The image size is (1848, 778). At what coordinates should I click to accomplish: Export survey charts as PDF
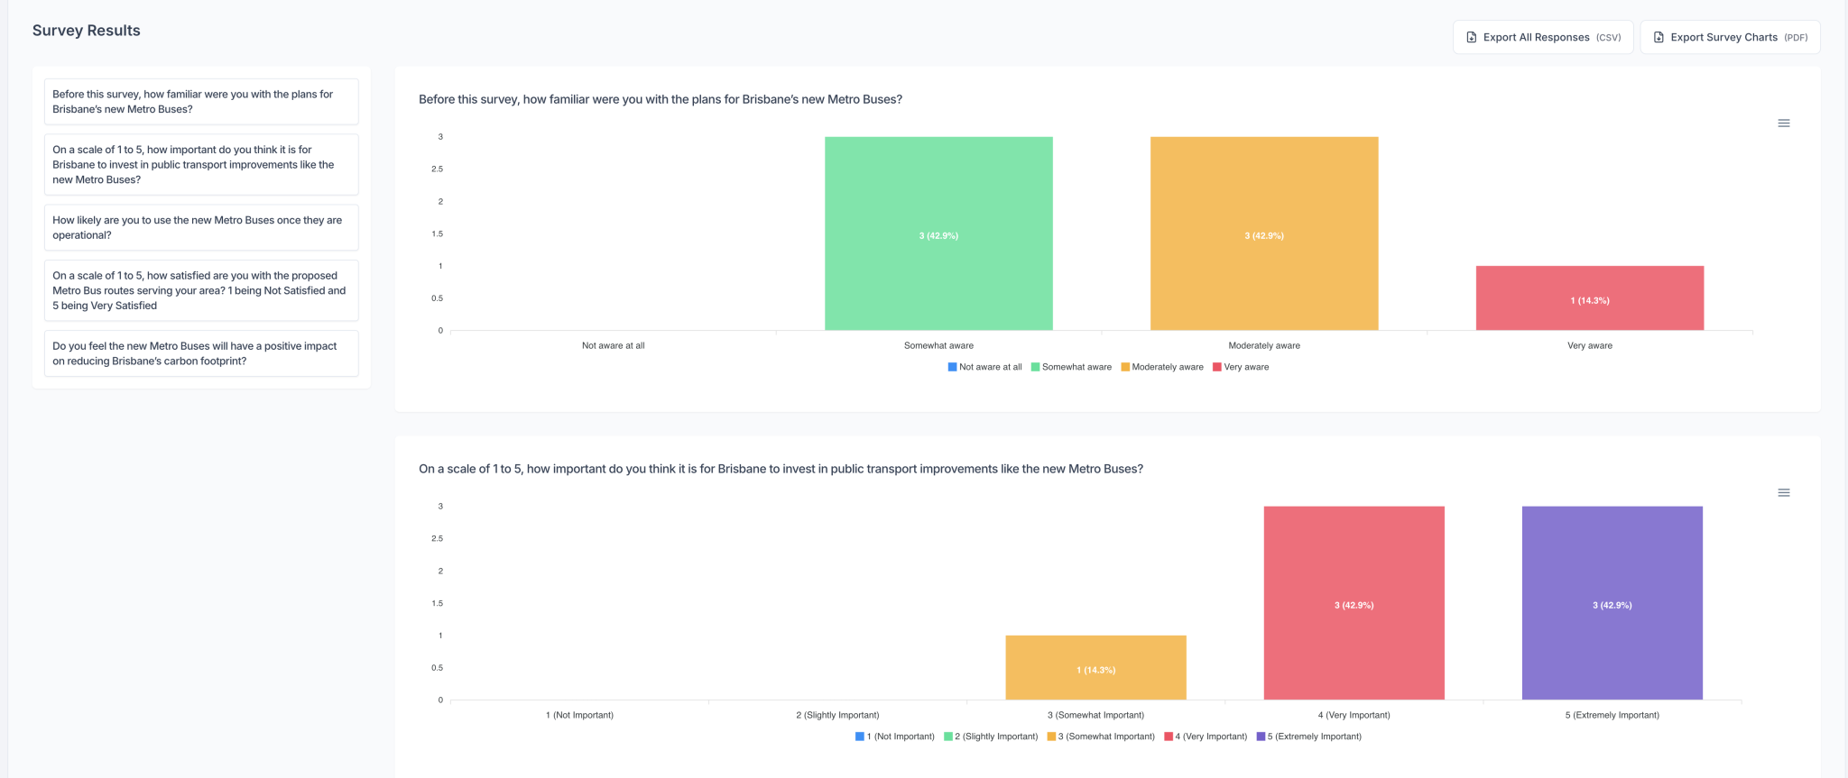tap(1730, 38)
